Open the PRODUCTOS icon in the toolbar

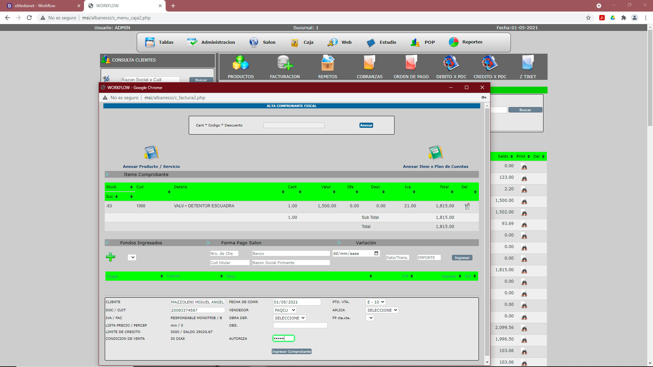(x=240, y=63)
